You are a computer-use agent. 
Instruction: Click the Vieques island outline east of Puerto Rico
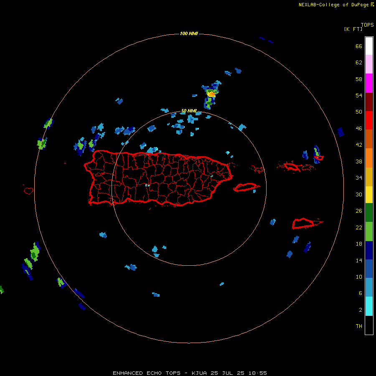tap(245, 187)
